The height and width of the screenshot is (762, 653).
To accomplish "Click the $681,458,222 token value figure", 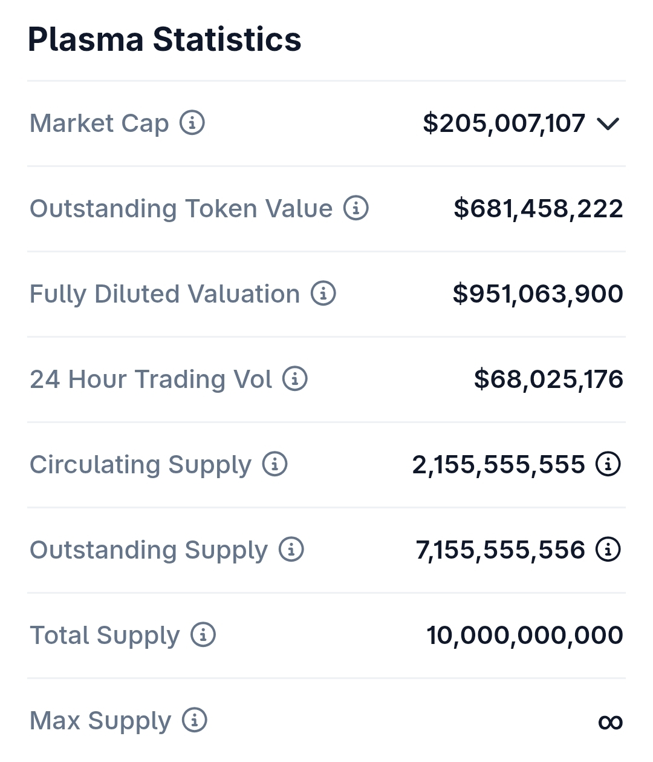I will click(538, 208).
